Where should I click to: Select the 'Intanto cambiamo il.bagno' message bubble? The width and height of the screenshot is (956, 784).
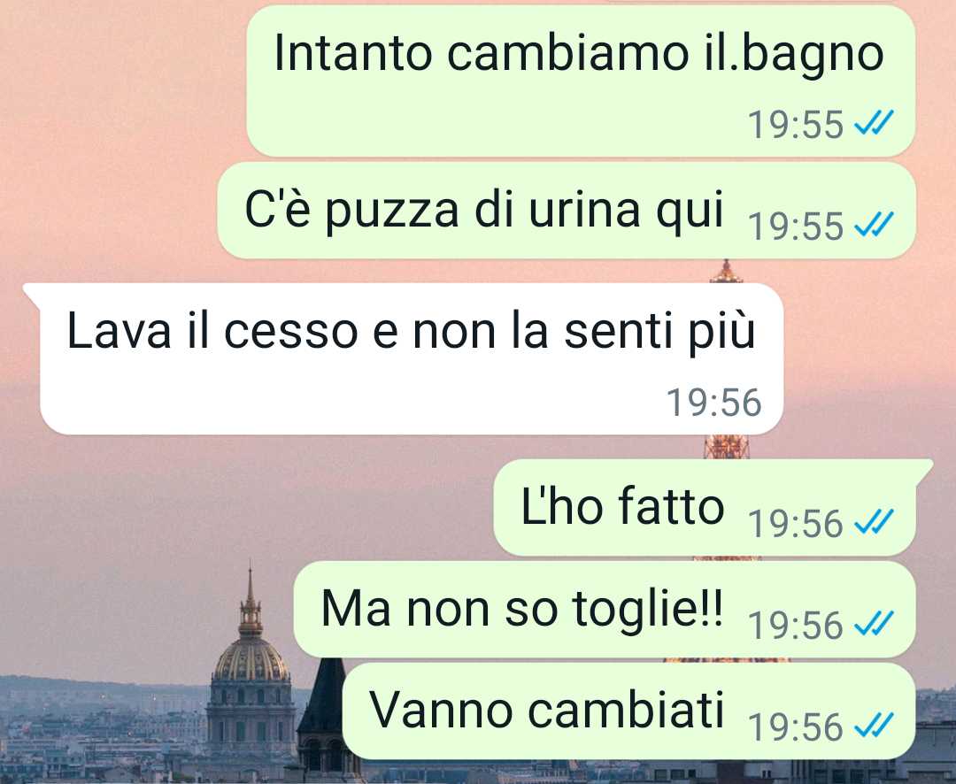pyautogui.click(x=581, y=81)
